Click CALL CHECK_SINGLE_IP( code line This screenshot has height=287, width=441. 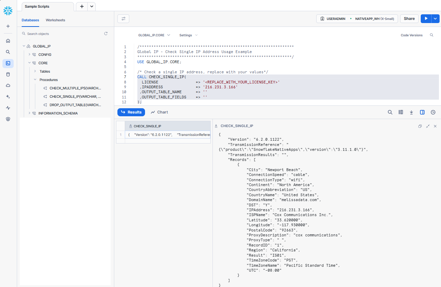pos(161,77)
